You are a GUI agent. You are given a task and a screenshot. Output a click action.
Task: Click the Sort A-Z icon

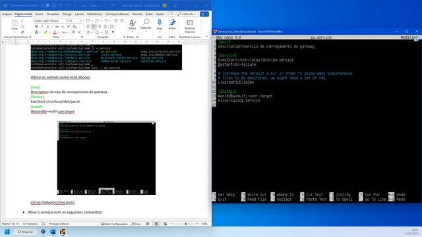(x=107, y=32)
